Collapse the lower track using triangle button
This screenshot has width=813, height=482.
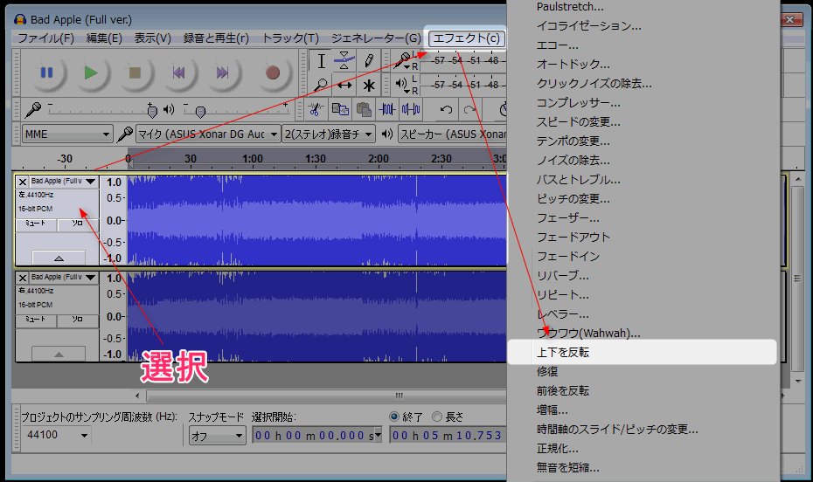[59, 355]
